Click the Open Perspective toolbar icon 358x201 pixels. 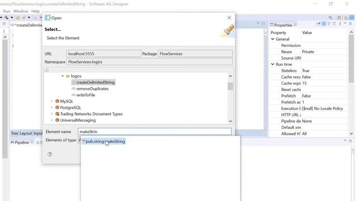[x=339, y=17]
